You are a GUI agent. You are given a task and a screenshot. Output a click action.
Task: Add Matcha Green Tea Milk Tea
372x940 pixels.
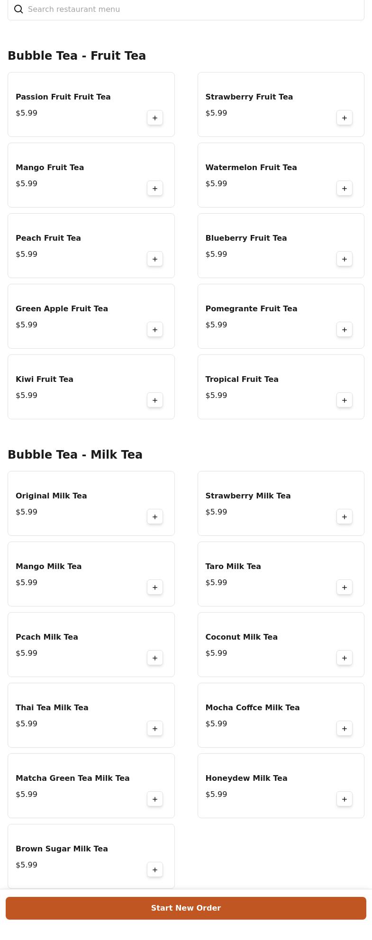click(155, 799)
